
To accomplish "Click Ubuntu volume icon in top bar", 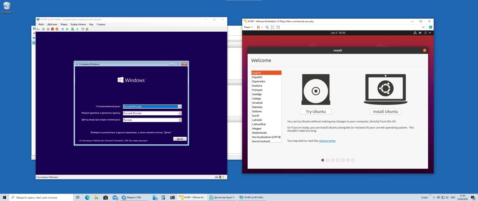I will click(420, 33).
